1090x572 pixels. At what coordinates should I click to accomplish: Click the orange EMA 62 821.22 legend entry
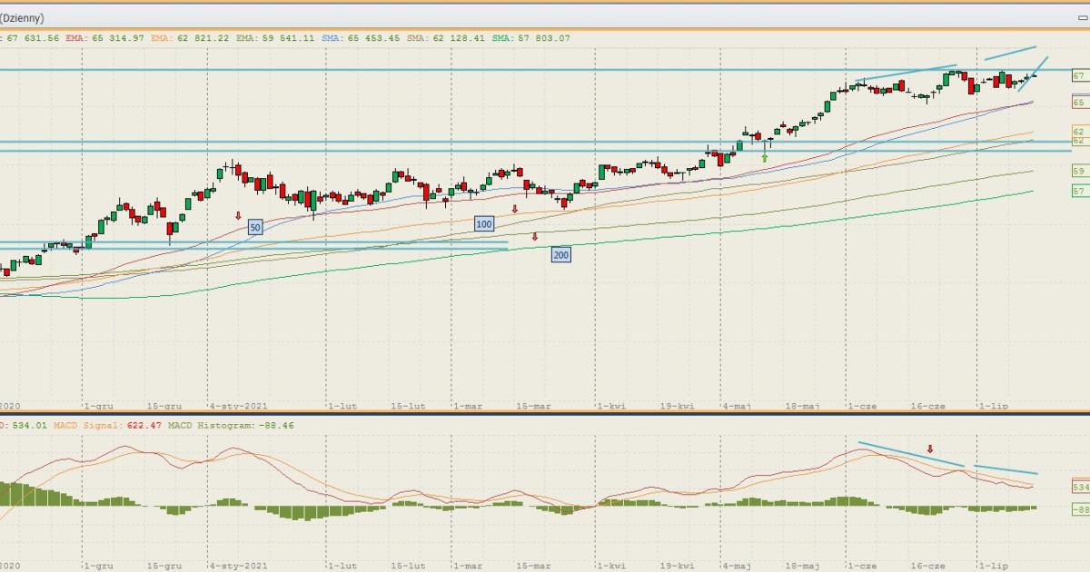tap(193, 38)
